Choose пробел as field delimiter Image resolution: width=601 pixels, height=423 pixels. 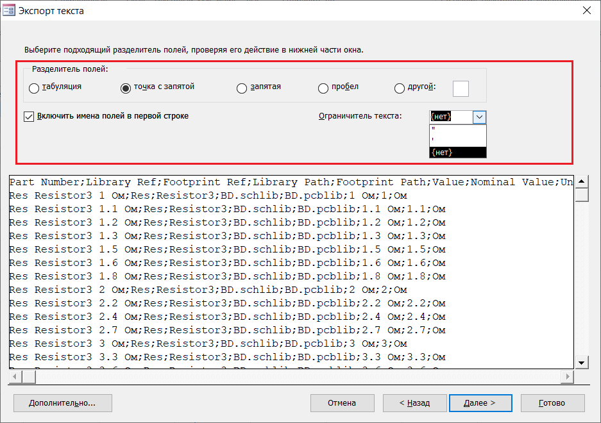pyautogui.click(x=323, y=88)
